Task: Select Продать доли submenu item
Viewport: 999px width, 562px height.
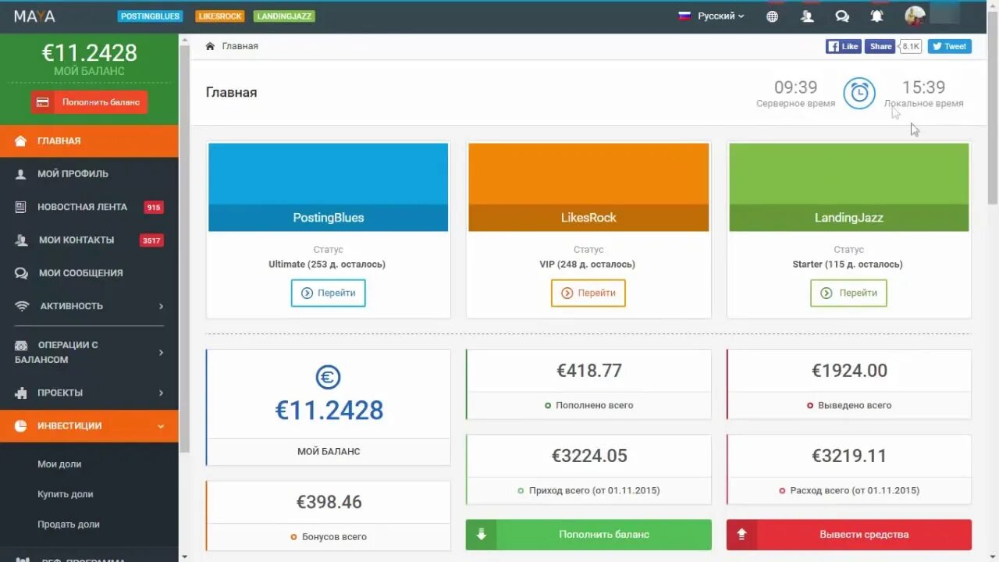Action: (x=69, y=525)
